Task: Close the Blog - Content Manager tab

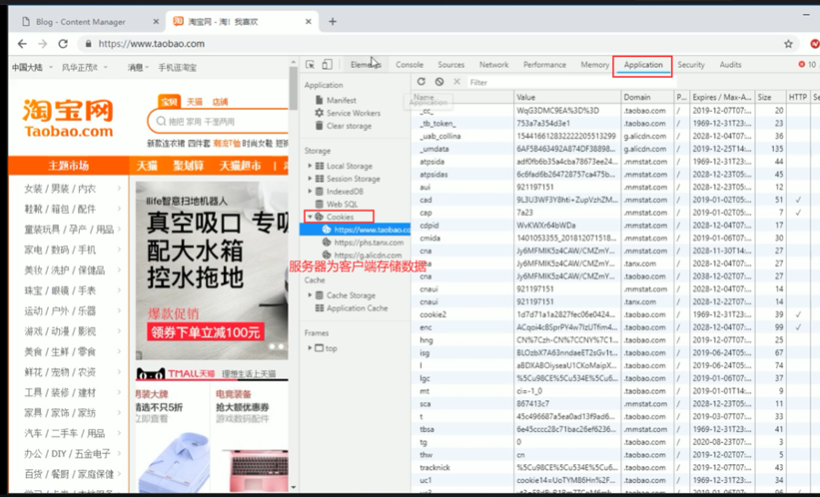Action: point(156,21)
